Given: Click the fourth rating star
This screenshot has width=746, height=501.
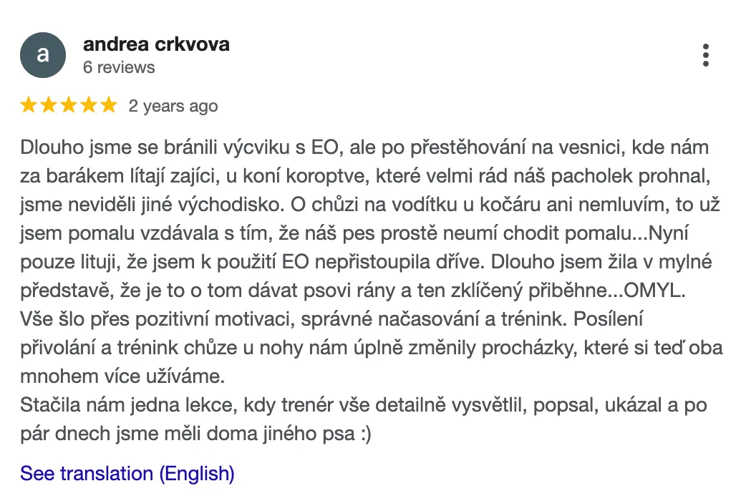Looking at the screenshot, I should 89,106.
